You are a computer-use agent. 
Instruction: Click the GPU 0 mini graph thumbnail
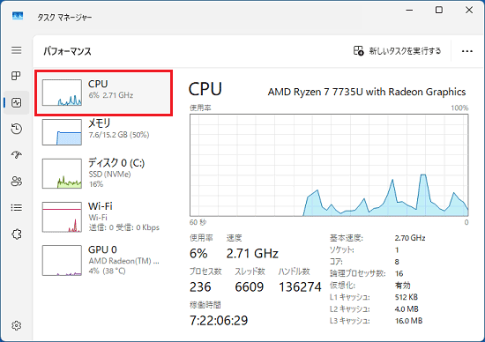[62, 260]
